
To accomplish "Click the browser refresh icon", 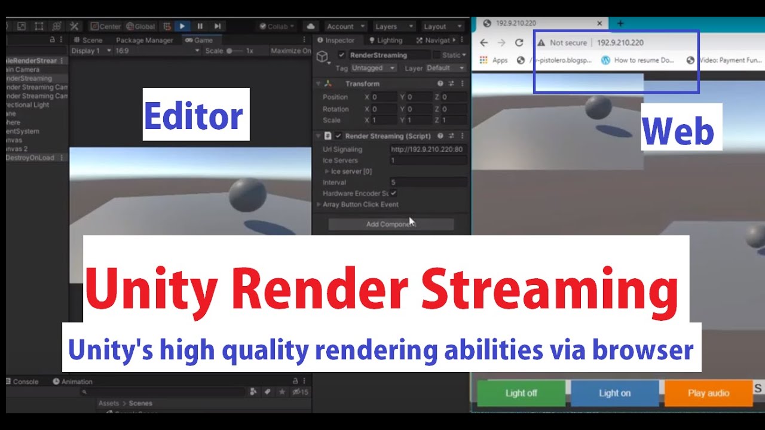I will coord(519,42).
